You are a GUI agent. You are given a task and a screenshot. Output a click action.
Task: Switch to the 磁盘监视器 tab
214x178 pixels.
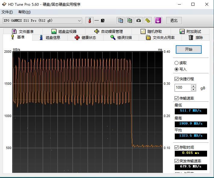point(64,31)
